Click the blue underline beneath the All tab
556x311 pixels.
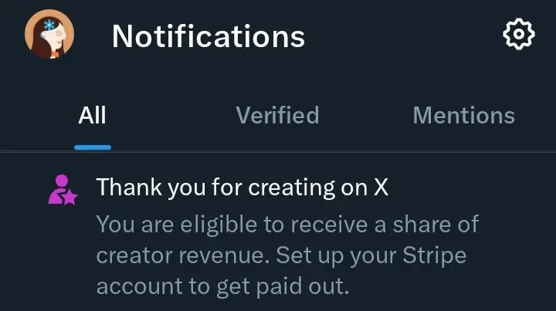[x=93, y=147]
